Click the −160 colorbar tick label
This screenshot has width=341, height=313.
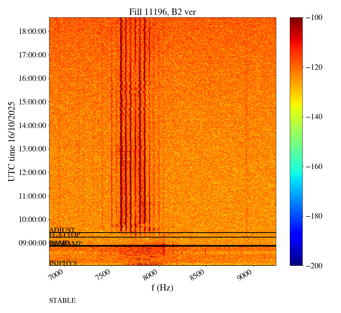click(314, 166)
